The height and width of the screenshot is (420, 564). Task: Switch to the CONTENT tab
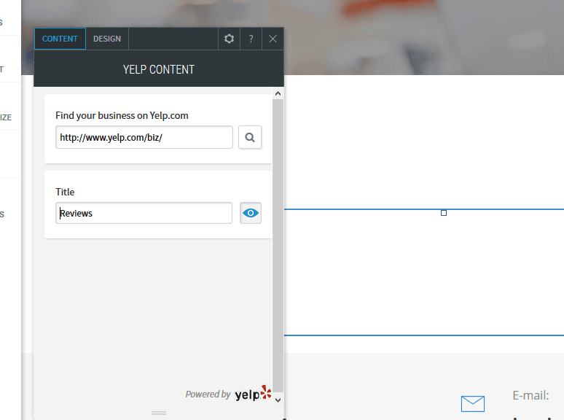click(60, 39)
